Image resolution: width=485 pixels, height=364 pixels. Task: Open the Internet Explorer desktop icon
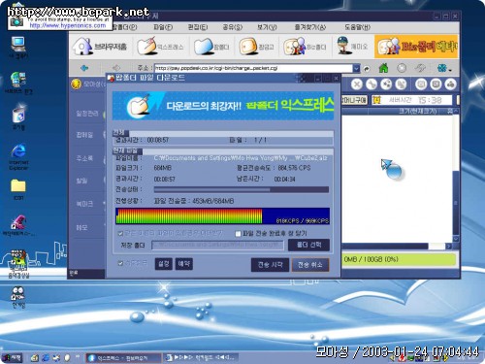[18, 157]
